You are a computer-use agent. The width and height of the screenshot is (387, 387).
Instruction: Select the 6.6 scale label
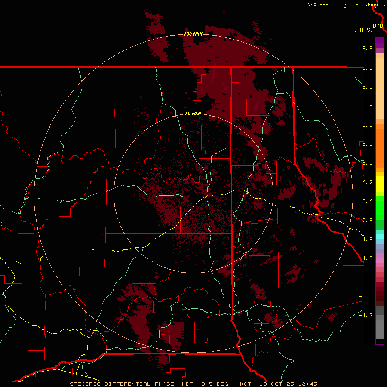pos(368,125)
